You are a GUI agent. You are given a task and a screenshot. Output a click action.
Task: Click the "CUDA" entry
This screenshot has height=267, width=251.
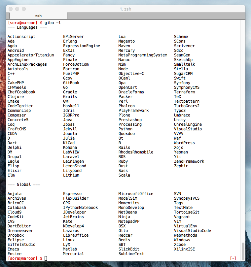[x=12, y=133]
